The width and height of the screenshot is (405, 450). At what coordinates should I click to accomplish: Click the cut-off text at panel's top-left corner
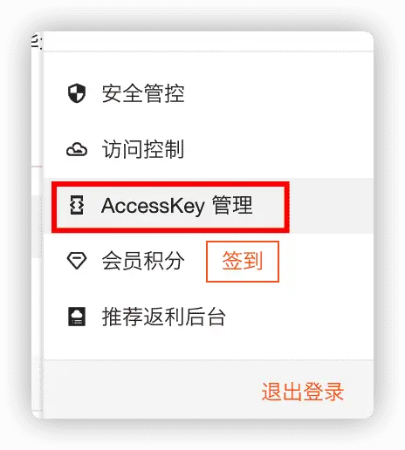pyautogui.click(x=37, y=42)
